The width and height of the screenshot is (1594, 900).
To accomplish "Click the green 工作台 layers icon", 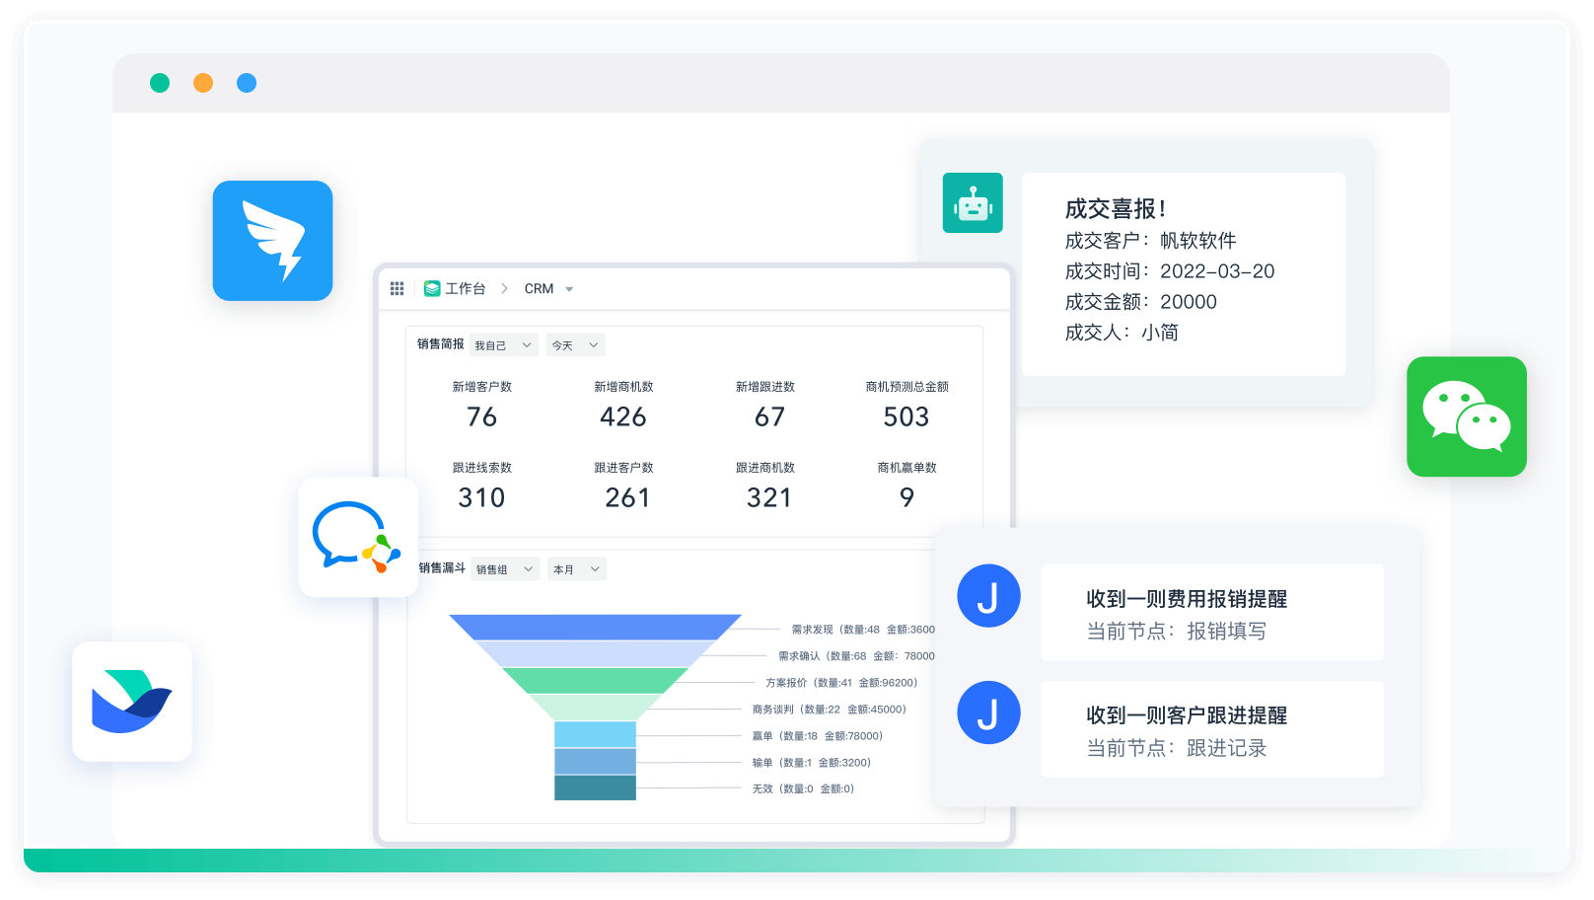I will [x=432, y=288].
